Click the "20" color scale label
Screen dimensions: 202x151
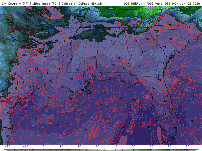(x=79, y=146)
